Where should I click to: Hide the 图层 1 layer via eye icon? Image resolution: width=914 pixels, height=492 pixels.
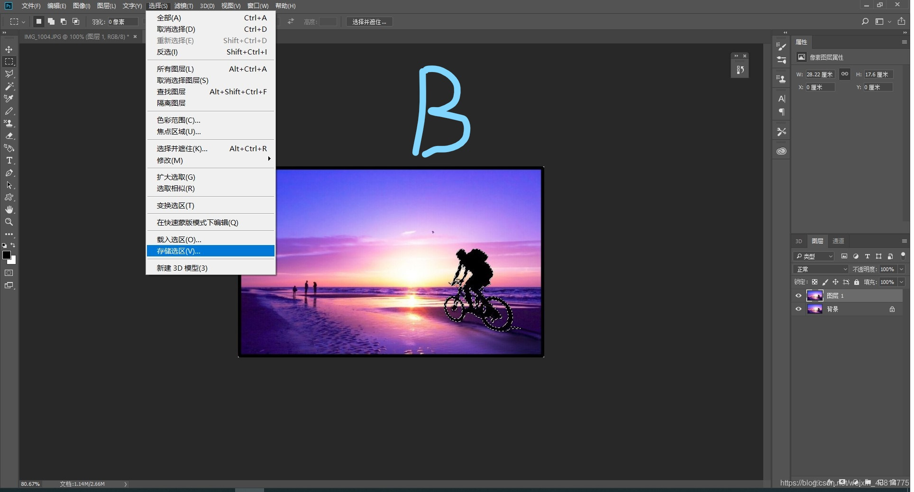798,296
